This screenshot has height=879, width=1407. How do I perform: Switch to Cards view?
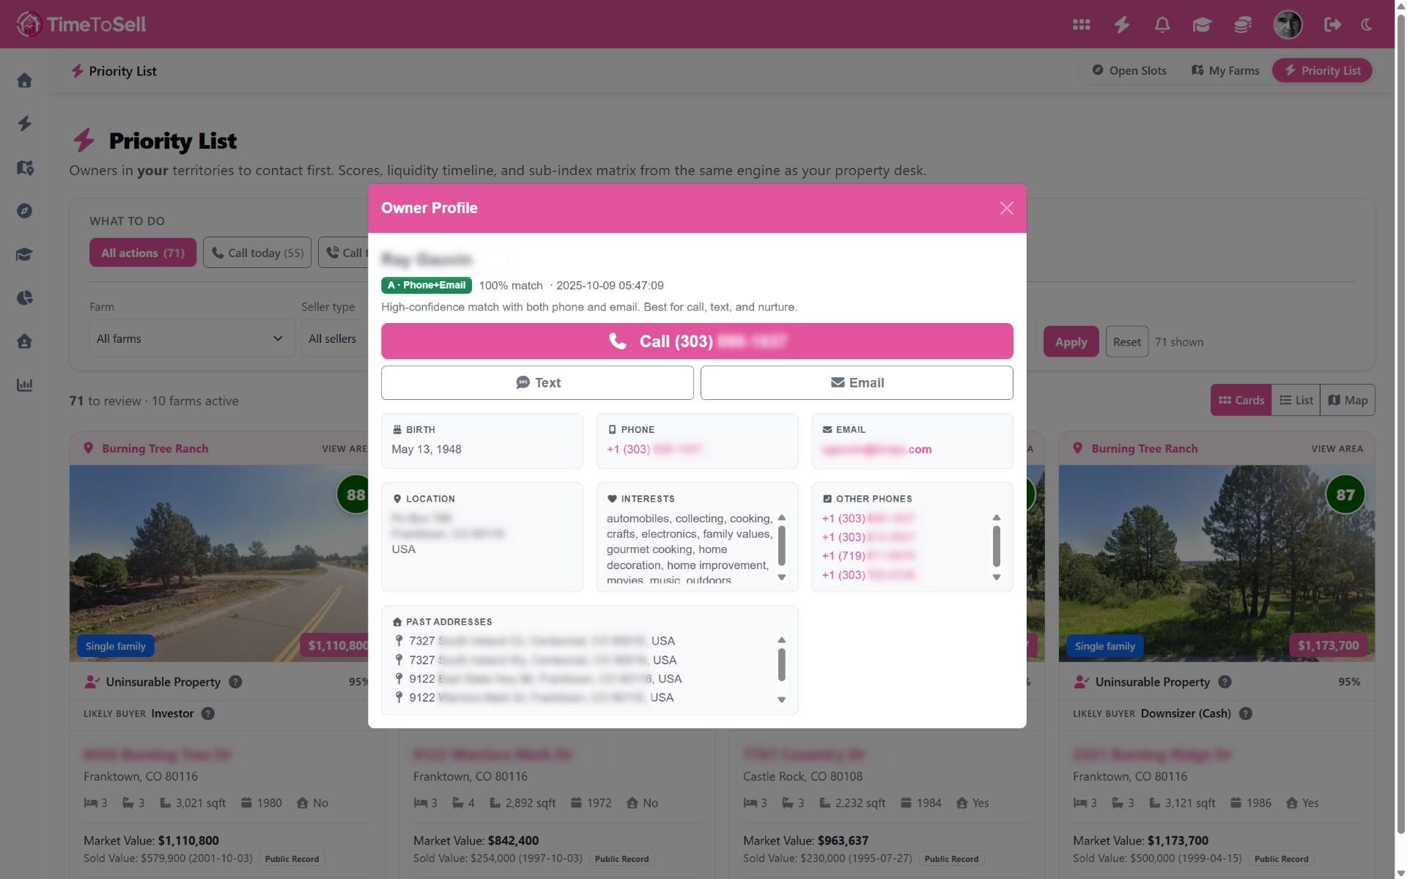coord(1241,400)
